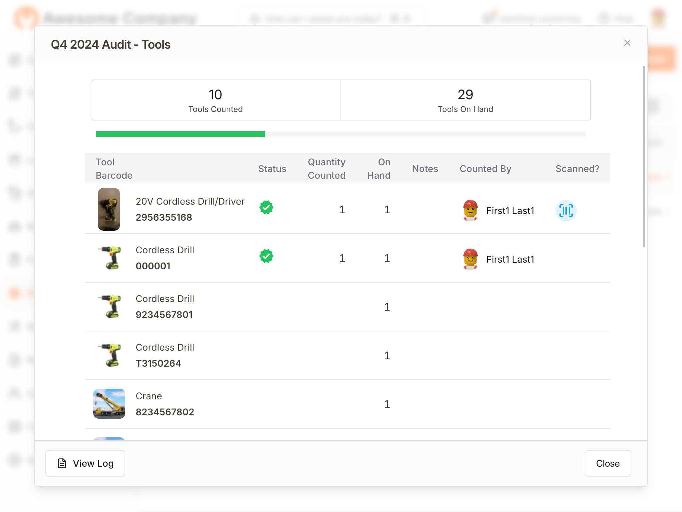Click the Scanned? column header
682x512 pixels.
point(577,169)
